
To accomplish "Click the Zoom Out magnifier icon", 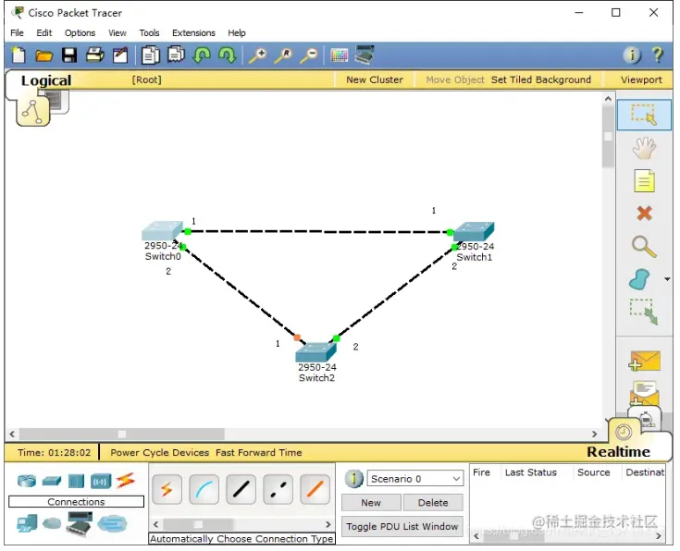I will tap(309, 55).
